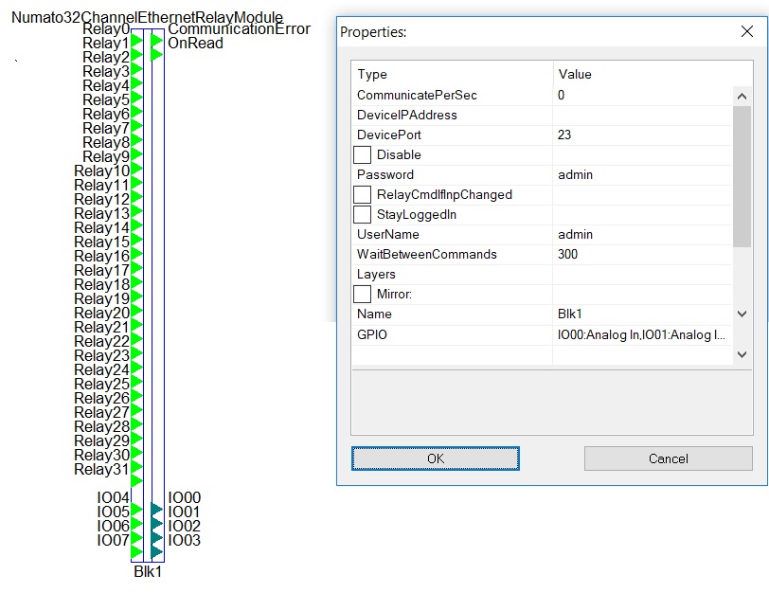Screen dimensions: 769x593
Task: Confirm the properties with OK
Action: point(435,458)
